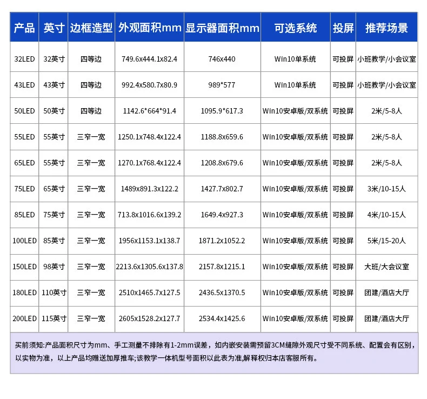Select display area 1188.8x659.6

coord(222,137)
